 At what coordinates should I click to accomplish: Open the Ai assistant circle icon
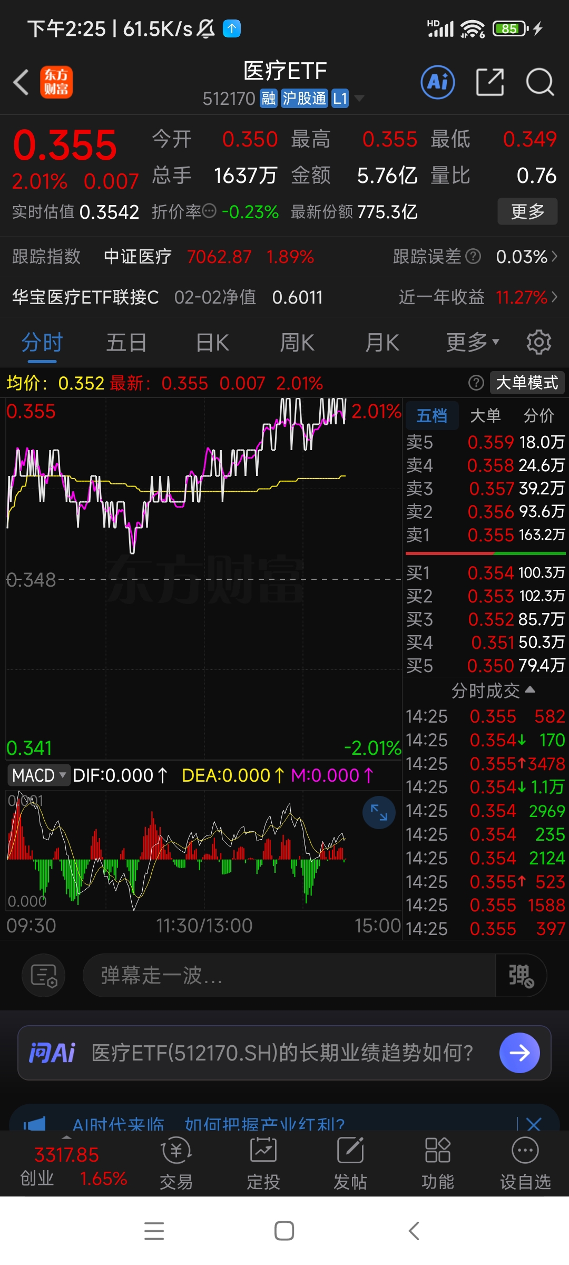tap(438, 82)
